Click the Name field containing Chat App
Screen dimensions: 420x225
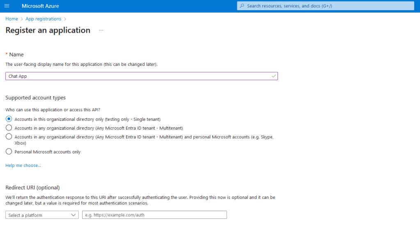pos(140,76)
